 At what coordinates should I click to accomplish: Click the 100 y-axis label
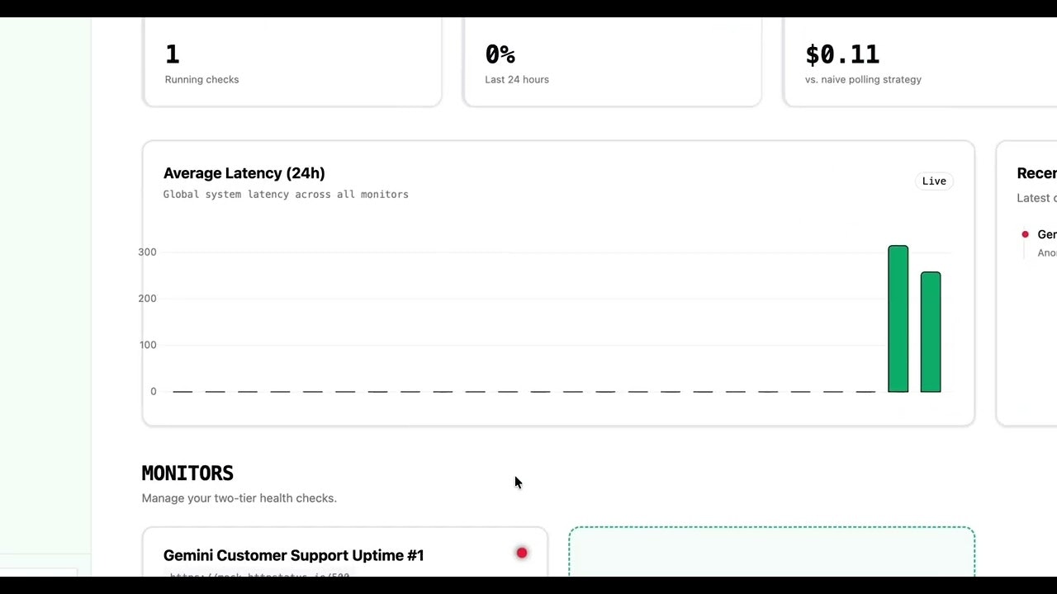148,345
